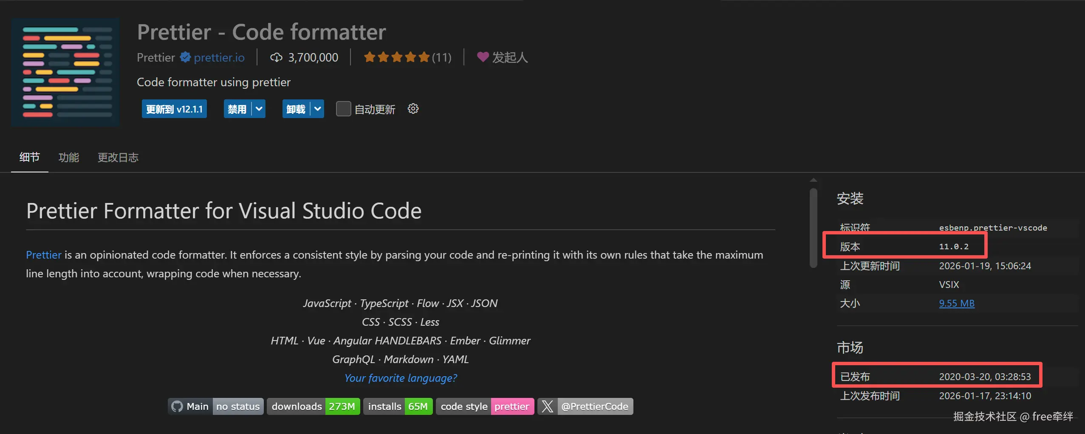Click the source value VSIX

949,285
